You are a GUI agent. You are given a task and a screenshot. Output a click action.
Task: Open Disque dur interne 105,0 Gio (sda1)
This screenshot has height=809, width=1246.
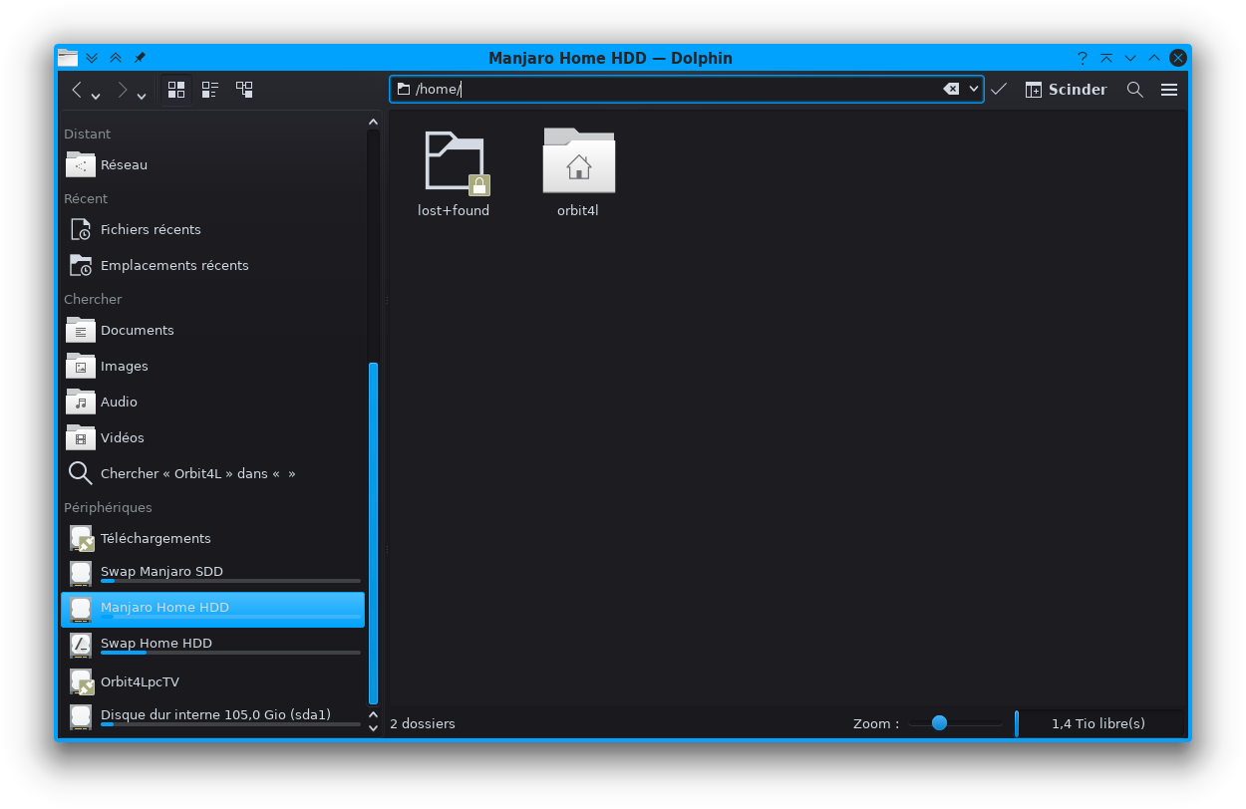(212, 717)
